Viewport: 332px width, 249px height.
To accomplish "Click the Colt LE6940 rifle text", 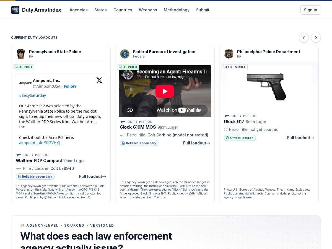I will pyautogui.click(x=62, y=168).
